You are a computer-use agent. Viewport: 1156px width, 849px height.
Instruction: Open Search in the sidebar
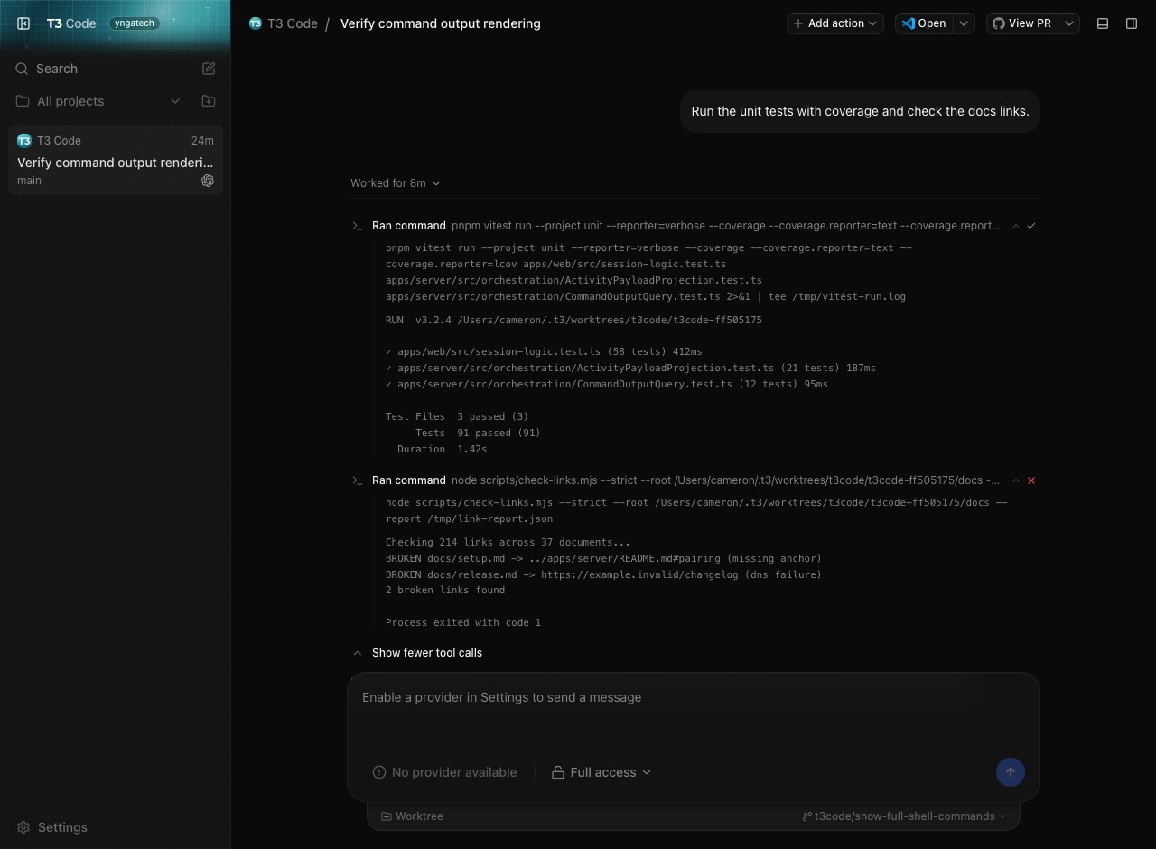57,69
